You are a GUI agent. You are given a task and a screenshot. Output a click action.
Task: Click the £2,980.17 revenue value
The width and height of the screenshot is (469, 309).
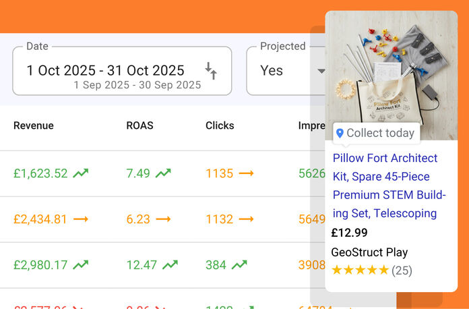[x=40, y=265]
